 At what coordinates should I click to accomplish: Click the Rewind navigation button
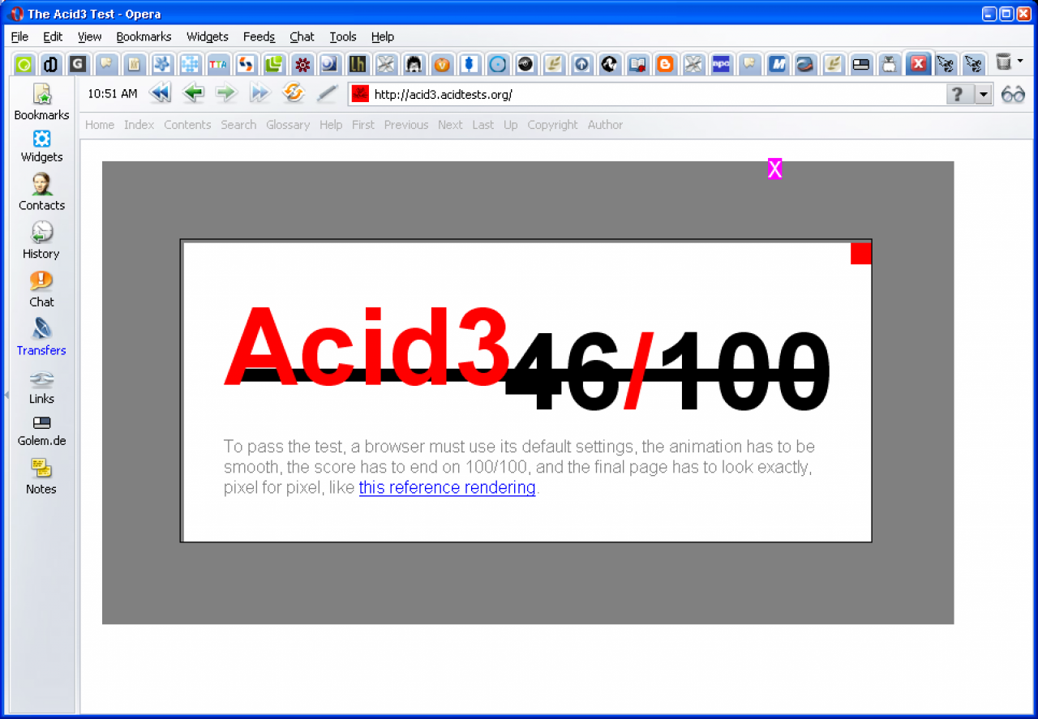(x=161, y=93)
